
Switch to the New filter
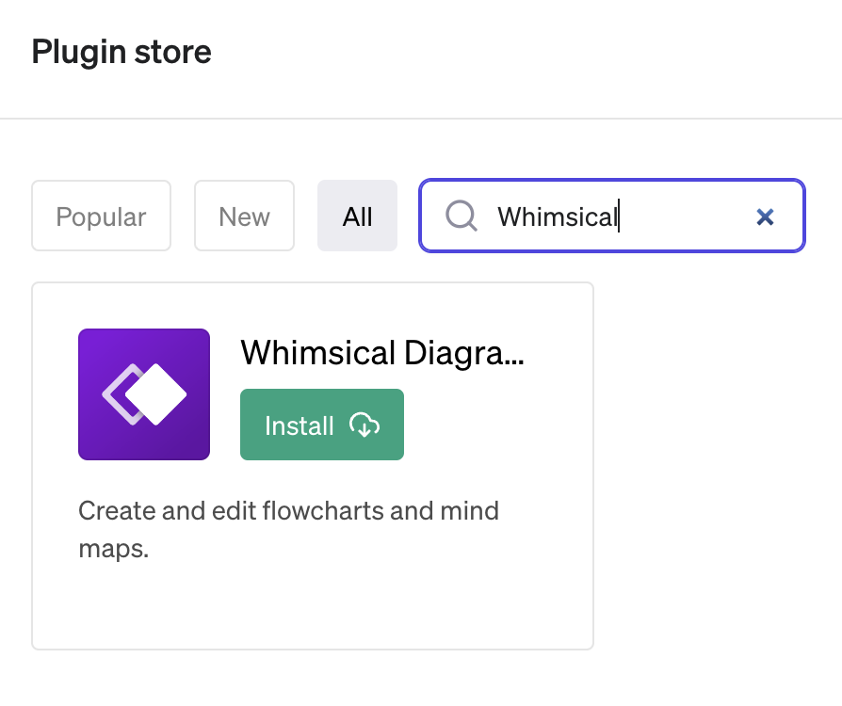(244, 216)
